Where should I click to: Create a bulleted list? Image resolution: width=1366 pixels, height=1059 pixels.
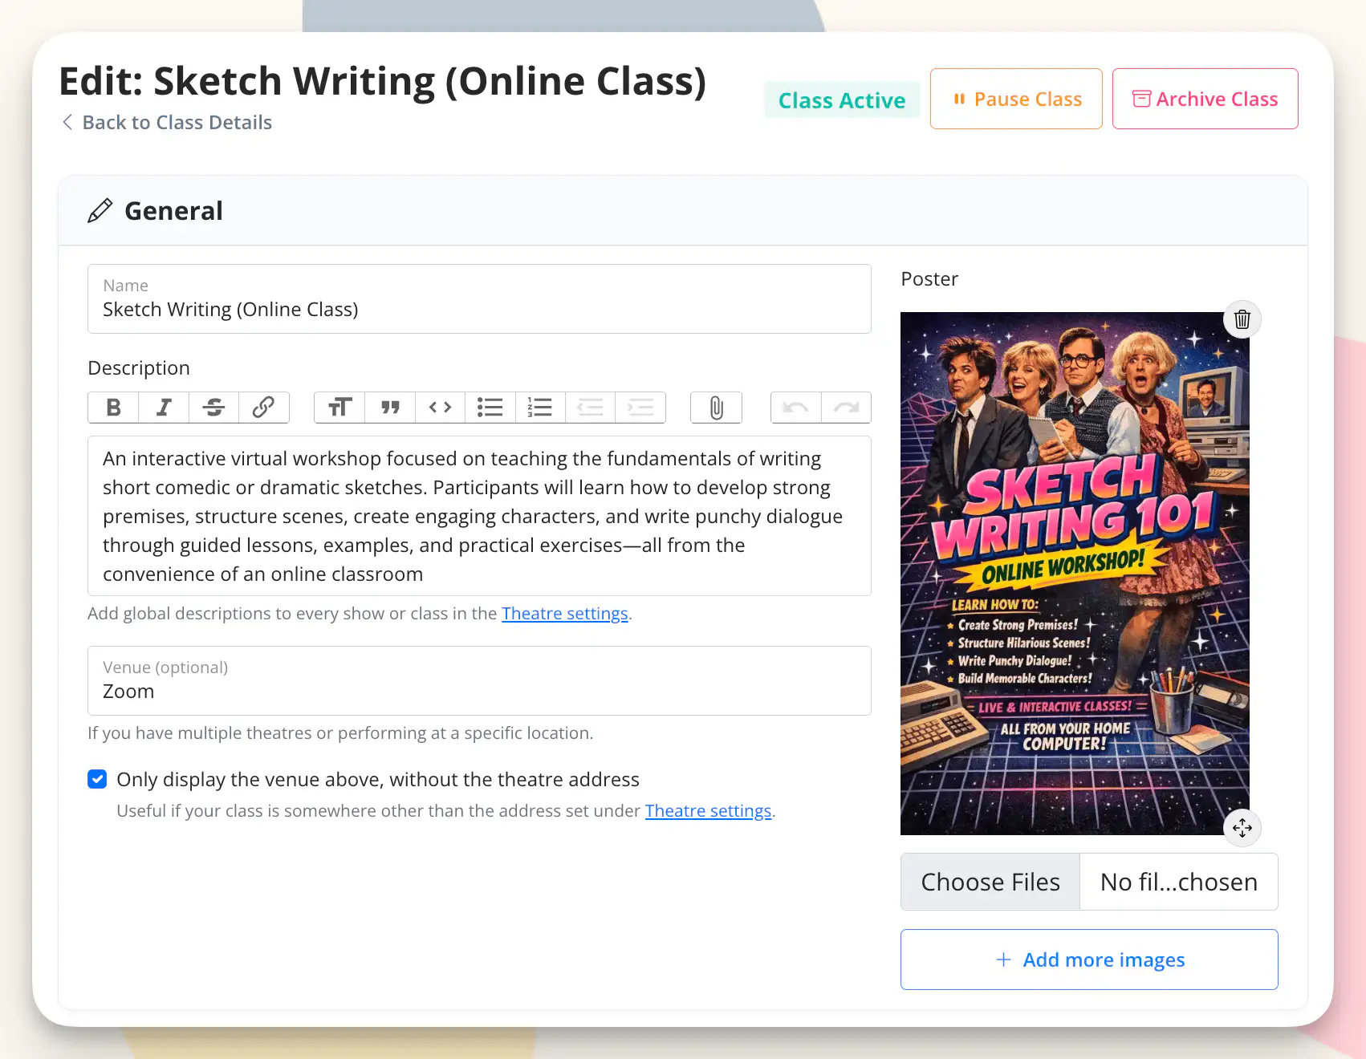point(490,408)
